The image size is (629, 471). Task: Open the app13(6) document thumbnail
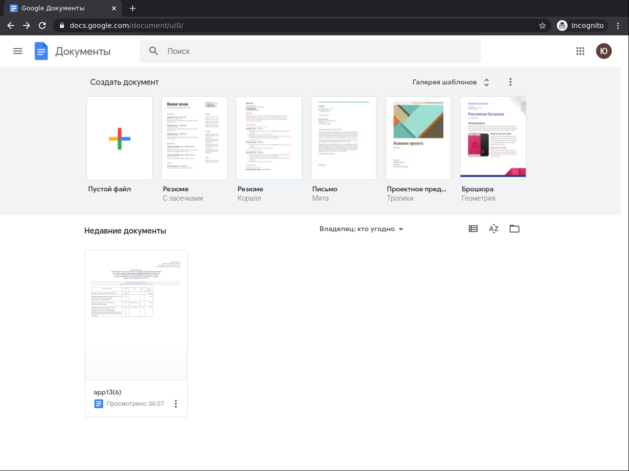(136, 315)
